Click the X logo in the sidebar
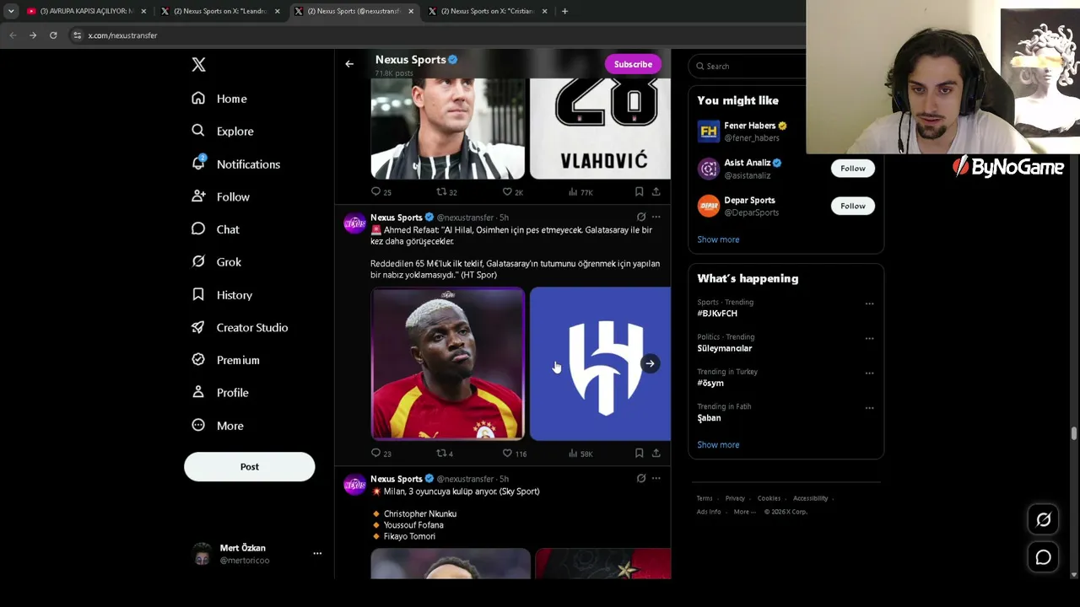This screenshot has width=1080, height=607. pyautogui.click(x=198, y=65)
